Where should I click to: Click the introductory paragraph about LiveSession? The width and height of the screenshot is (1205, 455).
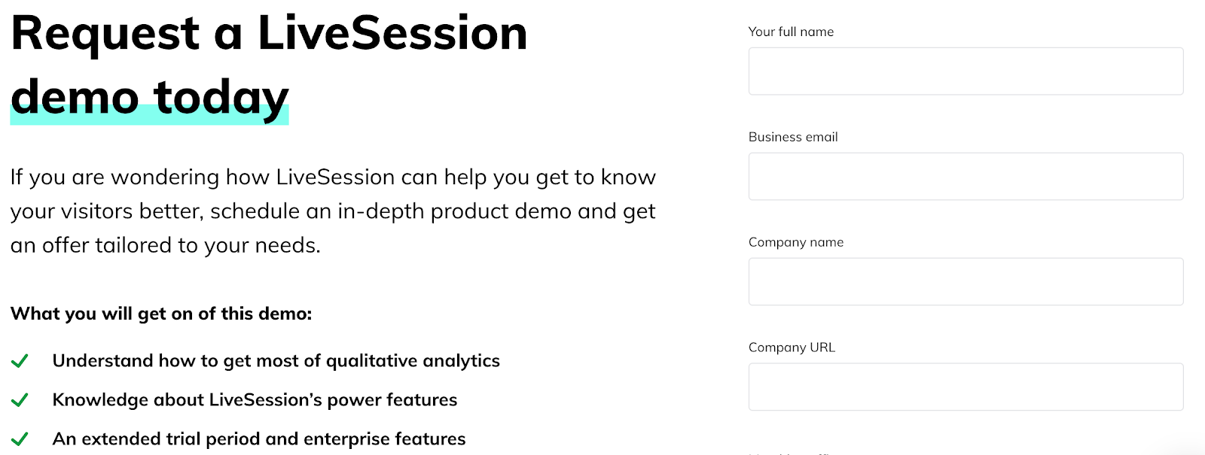[x=331, y=211]
